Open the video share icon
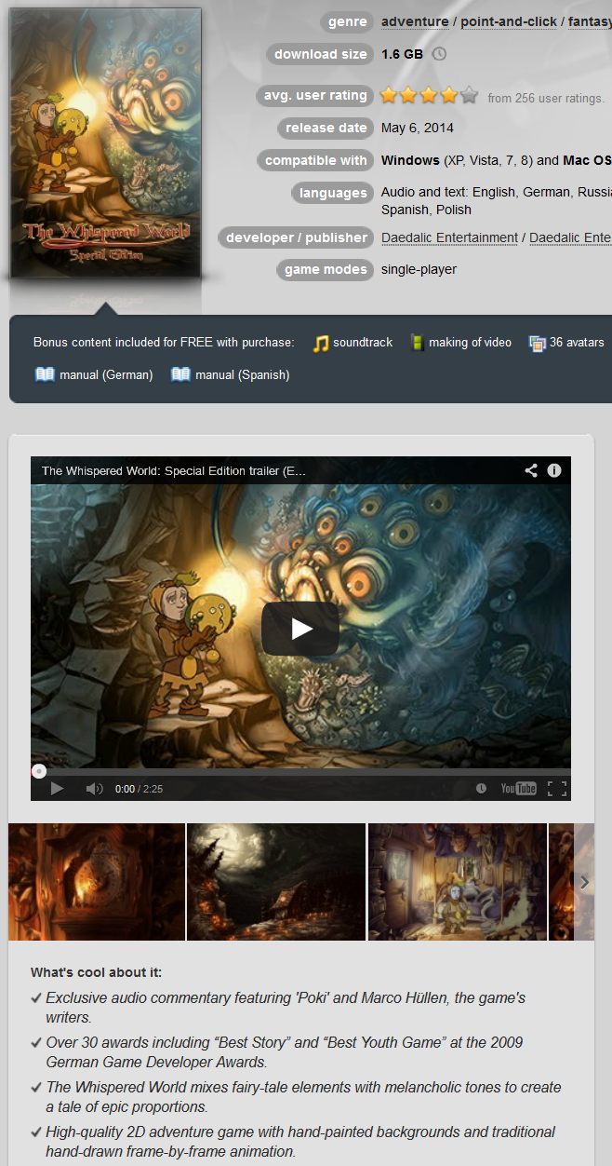612x1166 pixels. [x=531, y=470]
